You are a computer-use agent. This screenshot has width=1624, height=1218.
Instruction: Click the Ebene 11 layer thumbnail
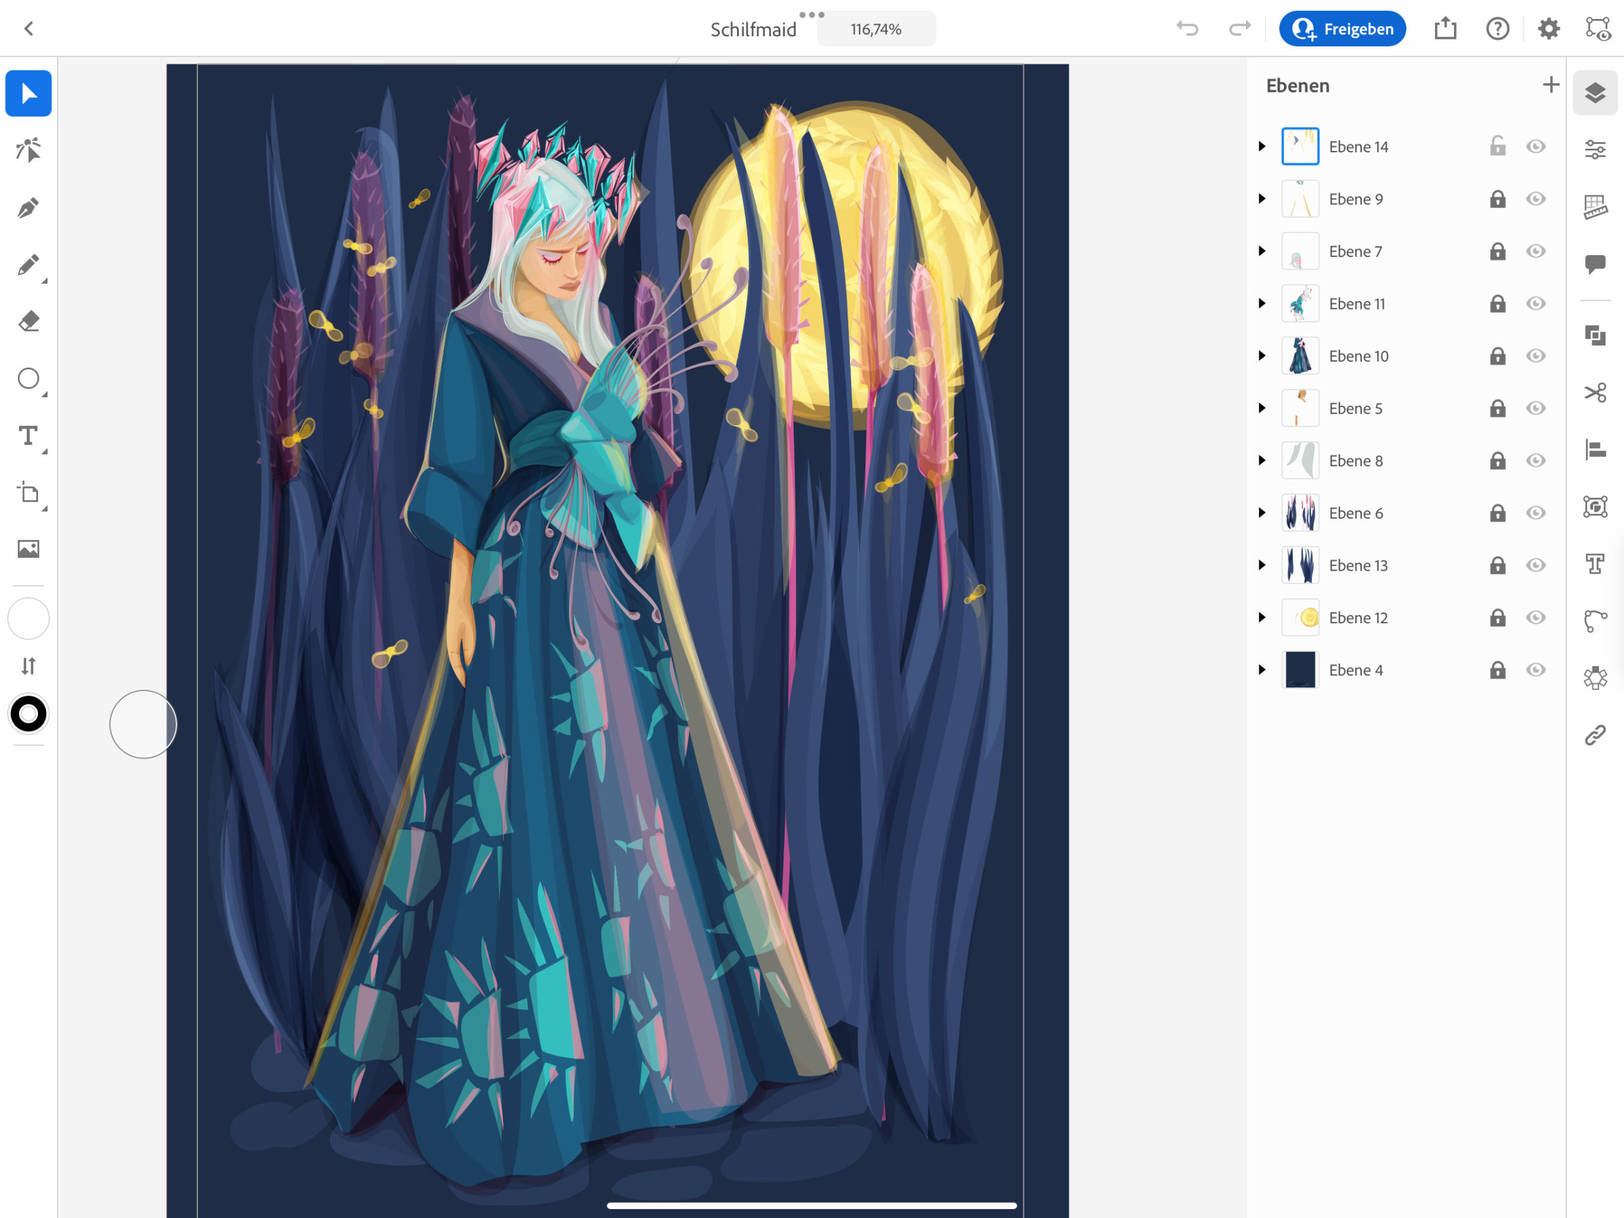pos(1299,303)
